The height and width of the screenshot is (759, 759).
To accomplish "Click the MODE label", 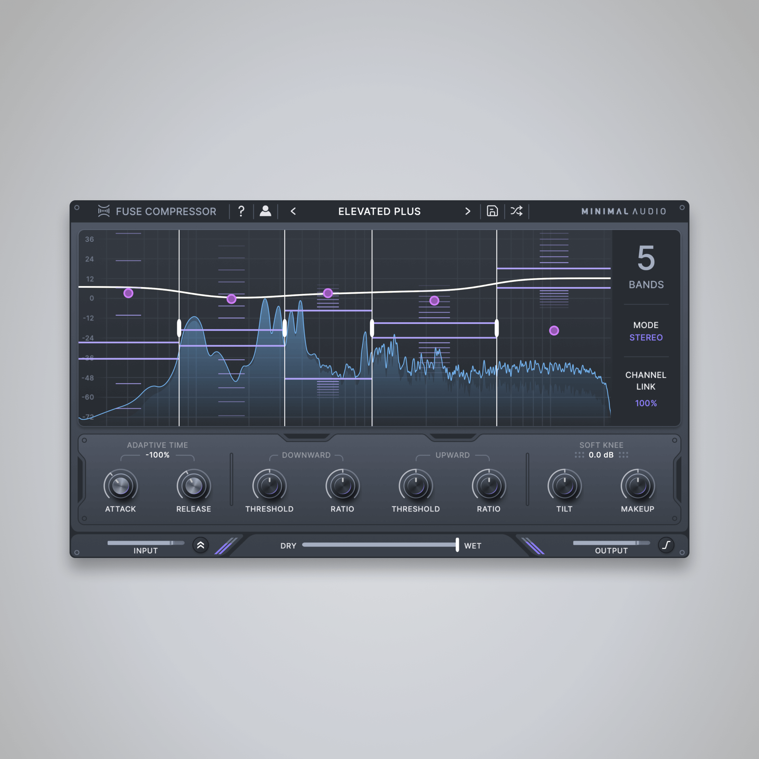I will (x=646, y=325).
